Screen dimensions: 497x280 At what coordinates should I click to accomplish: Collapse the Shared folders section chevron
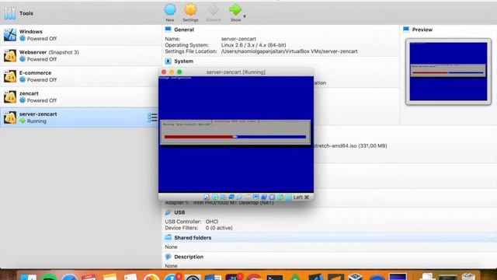491,239
